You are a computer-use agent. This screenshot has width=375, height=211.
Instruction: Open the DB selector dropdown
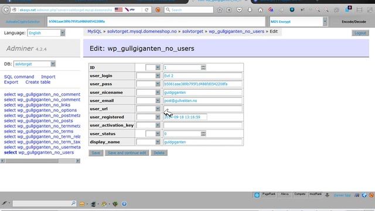[35, 64]
